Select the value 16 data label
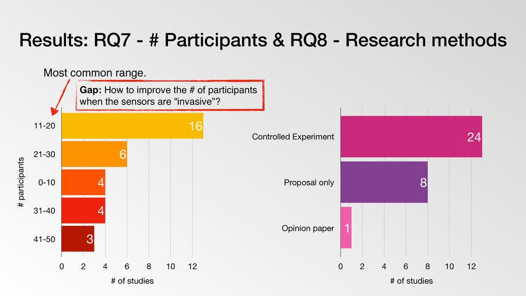The image size is (526, 296). pos(196,126)
